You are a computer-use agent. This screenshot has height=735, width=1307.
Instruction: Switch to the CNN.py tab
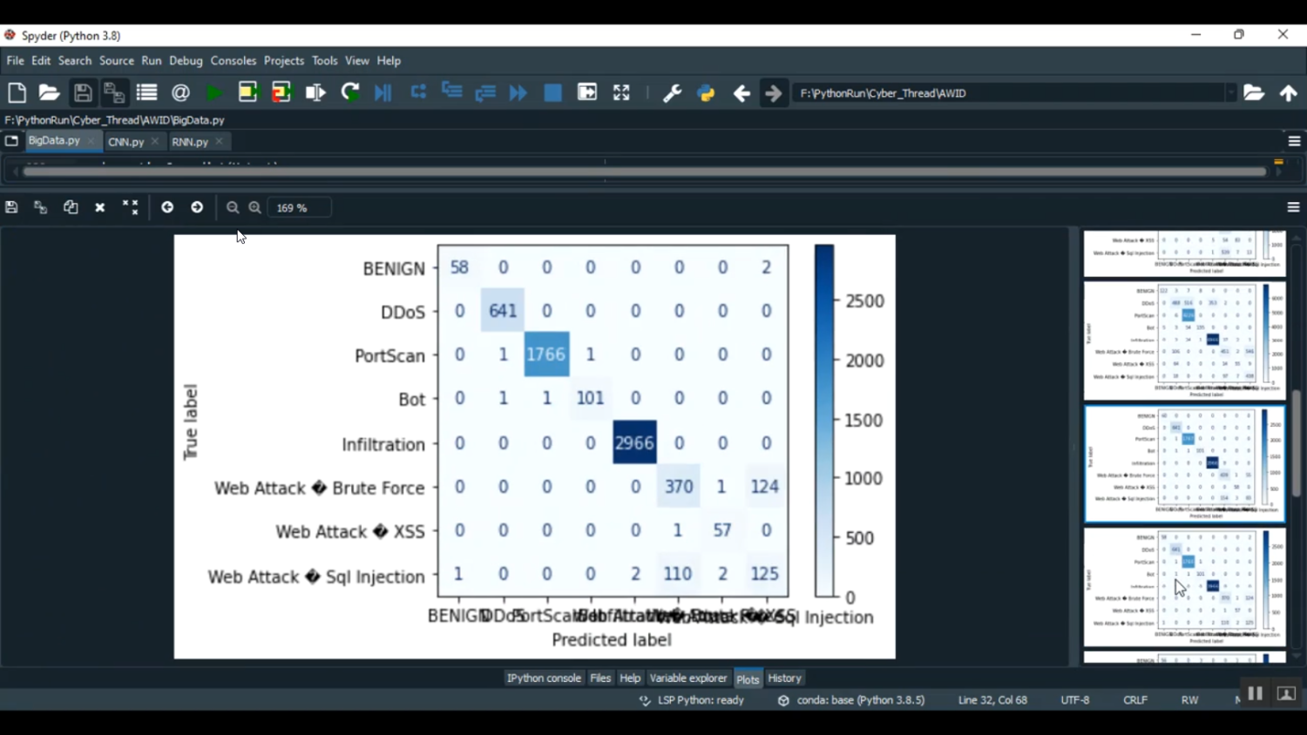pos(126,142)
